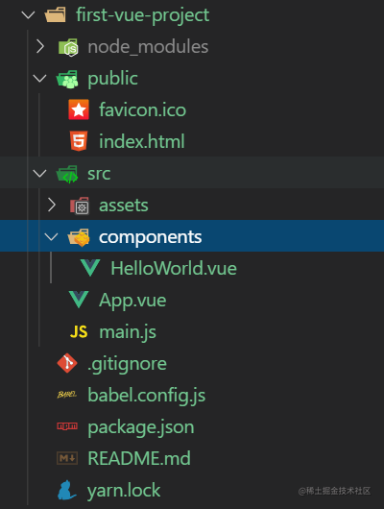Viewport: 384px width, 509px height.
Task: Click the favicon.ico star icon
Action: [79, 109]
